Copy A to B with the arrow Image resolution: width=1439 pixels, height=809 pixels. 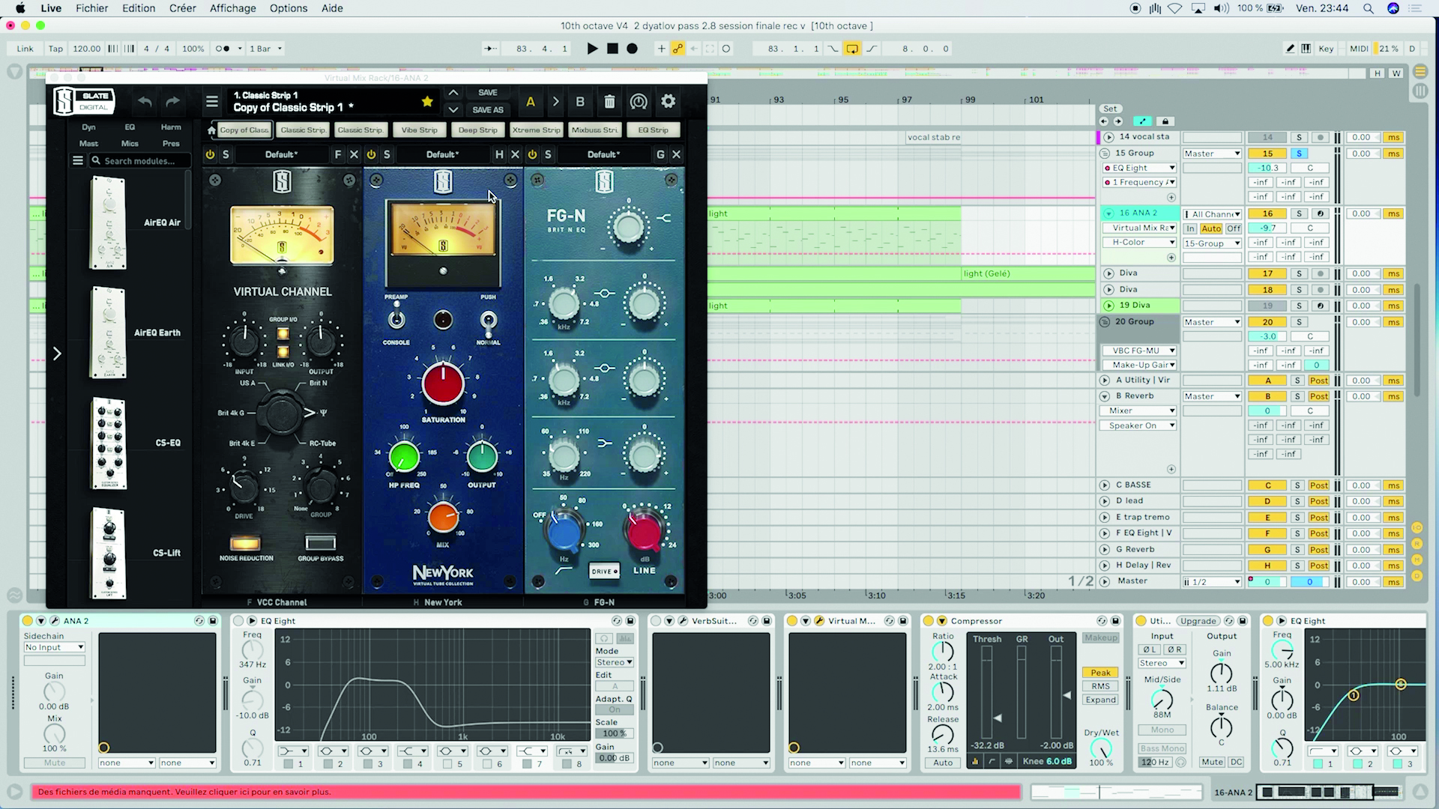pos(555,101)
